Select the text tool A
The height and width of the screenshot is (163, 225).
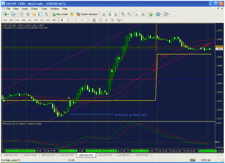[x=106, y=20]
